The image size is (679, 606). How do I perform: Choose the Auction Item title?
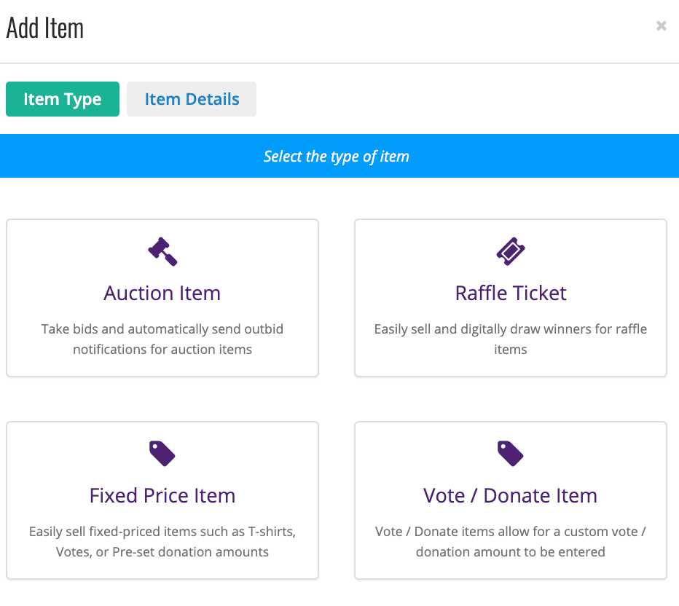click(162, 293)
